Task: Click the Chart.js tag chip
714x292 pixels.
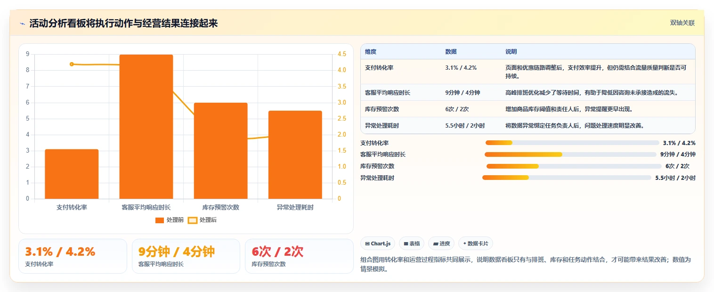Action: 378,243
